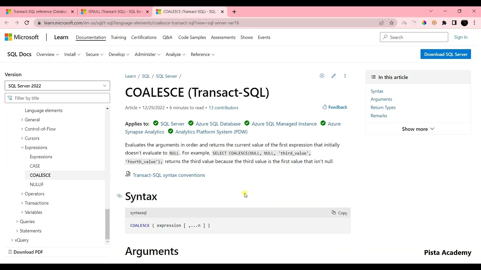Image resolution: width=481 pixels, height=270 pixels.
Task: Open the 13 contributors link
Action: tap(223, 108)
